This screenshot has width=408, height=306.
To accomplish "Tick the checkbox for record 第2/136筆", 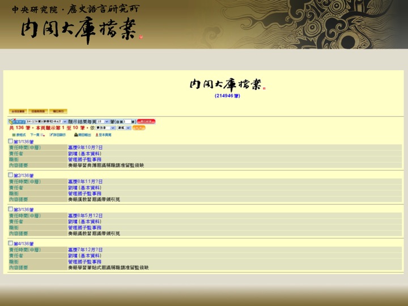I will (10, 175).
